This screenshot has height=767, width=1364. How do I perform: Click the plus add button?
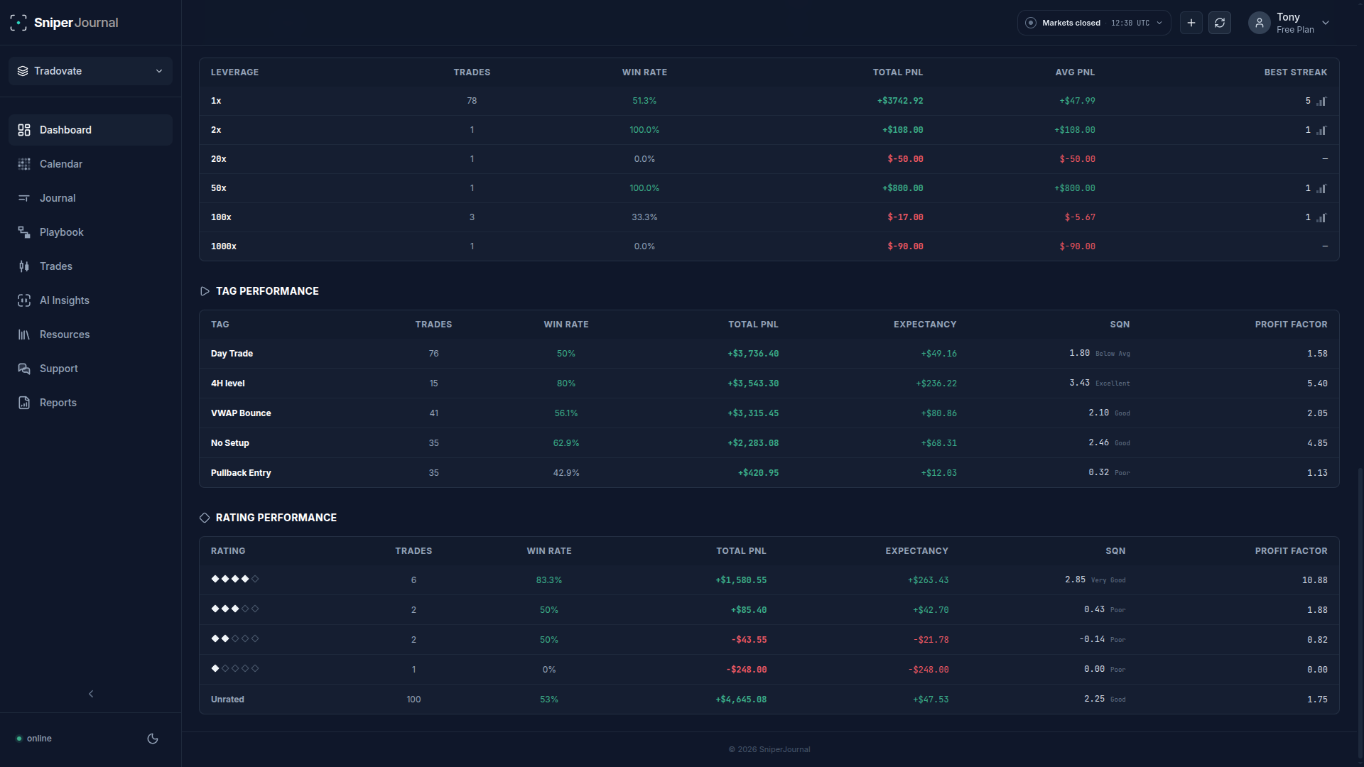tap(1191, 23)
